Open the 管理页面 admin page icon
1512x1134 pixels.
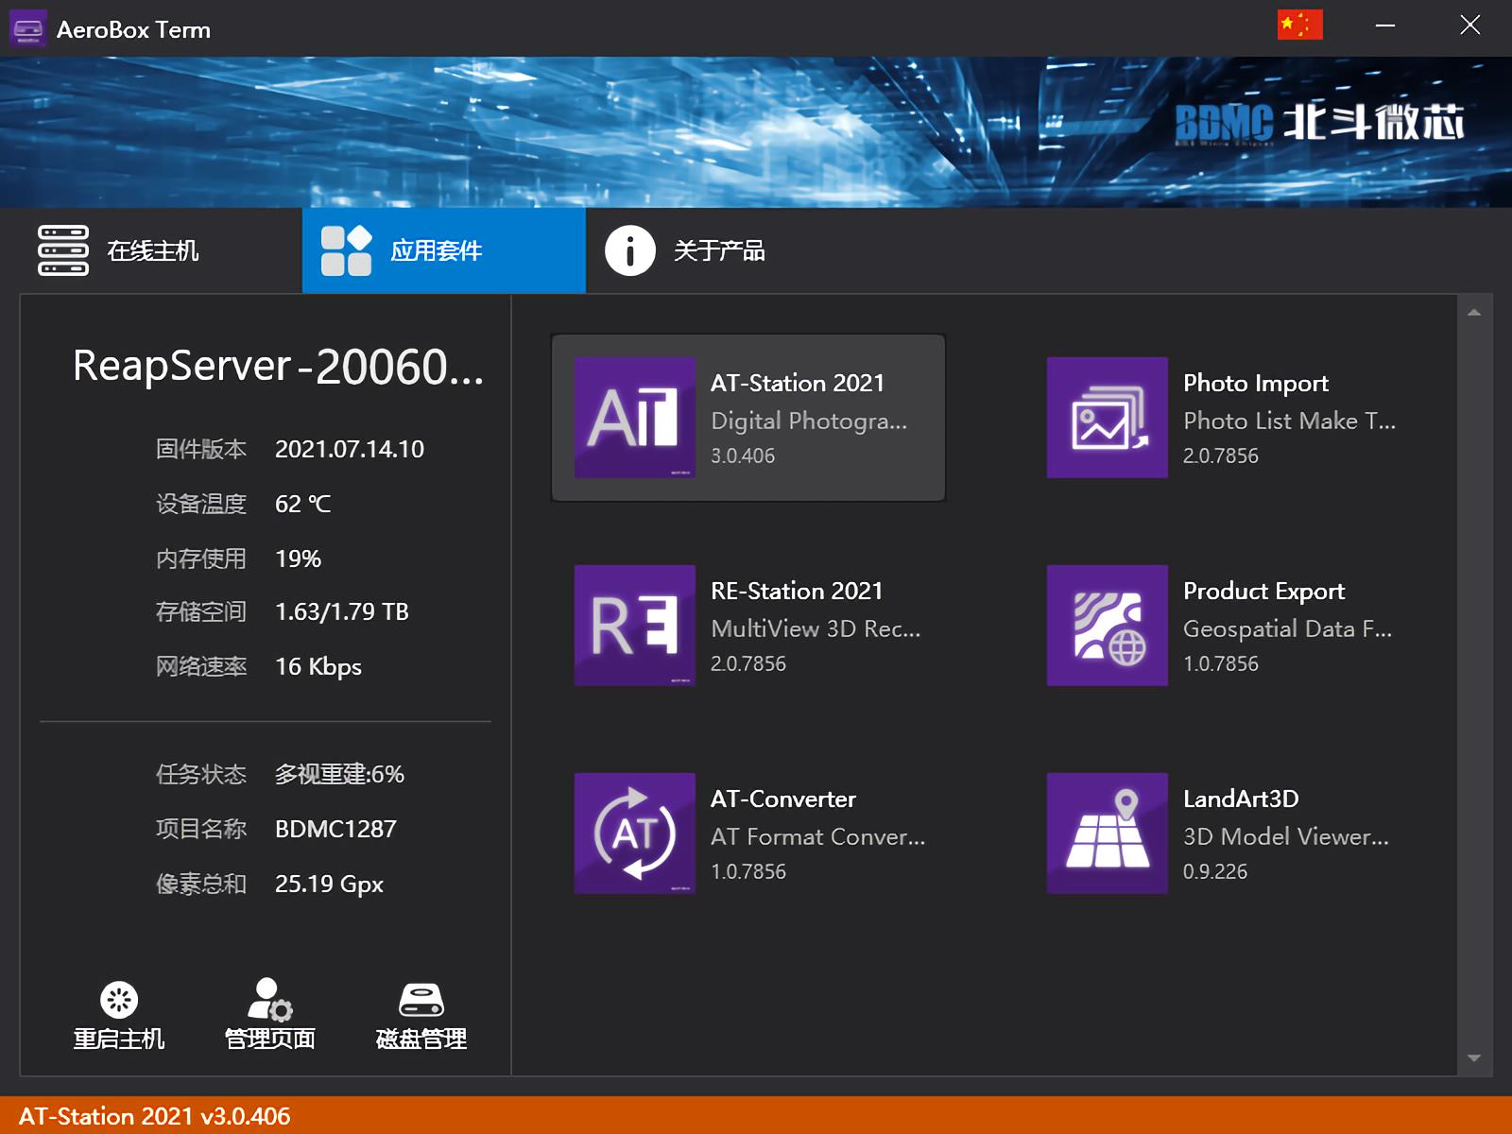point(270,1000)
